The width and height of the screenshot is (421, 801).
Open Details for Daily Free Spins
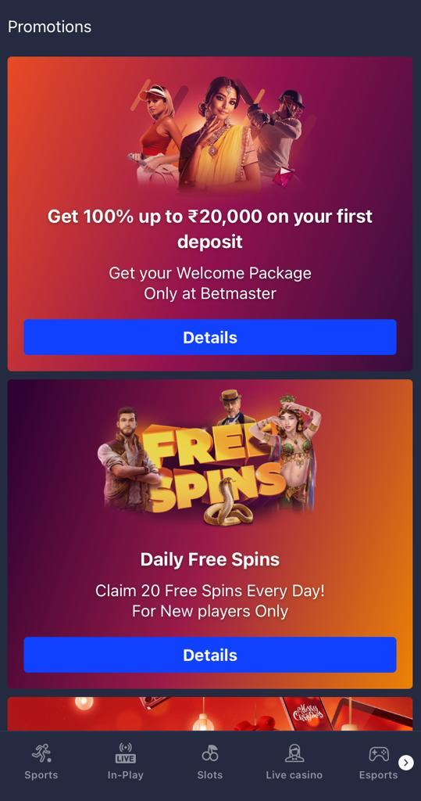tap(210, 655)
